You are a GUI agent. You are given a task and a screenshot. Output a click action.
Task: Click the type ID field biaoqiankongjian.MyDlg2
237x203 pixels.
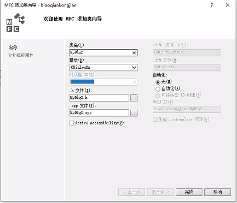tap(187, 109)
